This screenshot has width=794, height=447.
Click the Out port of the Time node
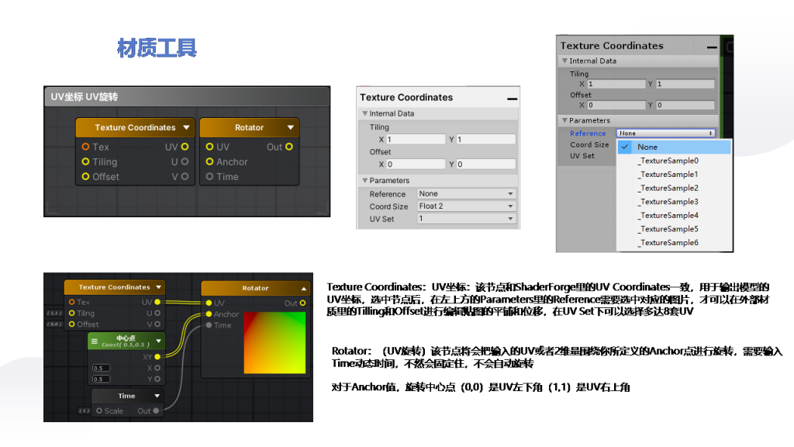[156, 411]
